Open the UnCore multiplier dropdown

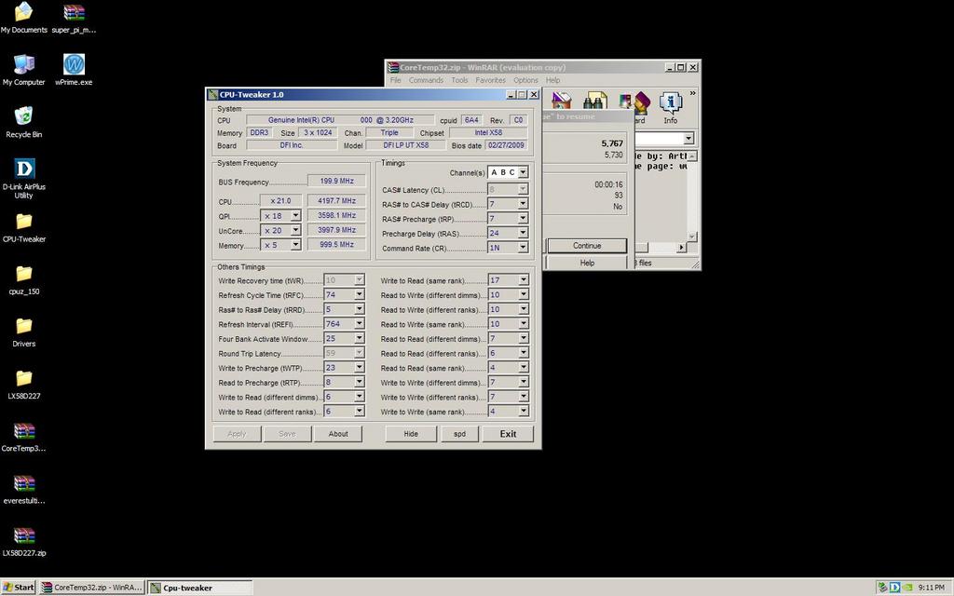[295, 230]
